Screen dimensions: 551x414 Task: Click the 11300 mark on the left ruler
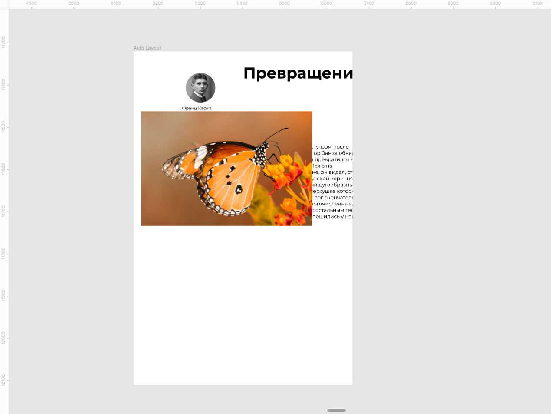(3, 43)
